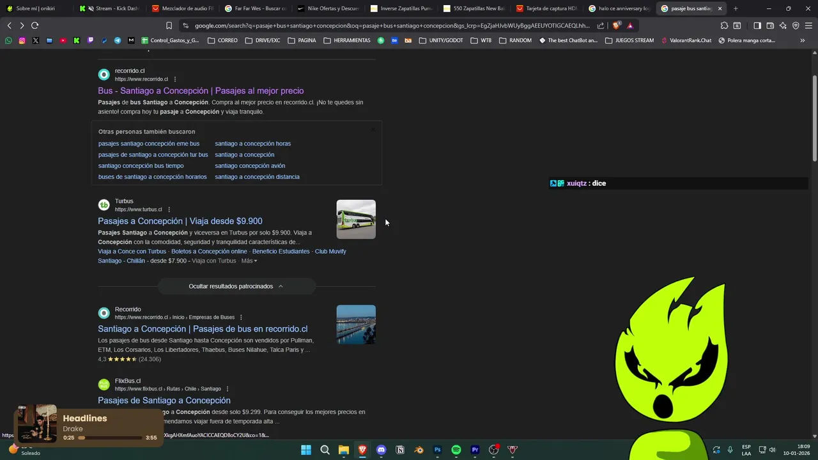Image resolution: width=818 pixels, height=460 pixels.
Task: Reload the current page
Action: [x=35, y=26]
